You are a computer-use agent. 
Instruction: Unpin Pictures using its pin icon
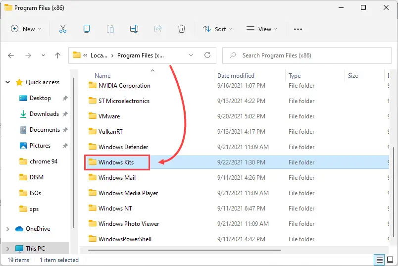65,146
